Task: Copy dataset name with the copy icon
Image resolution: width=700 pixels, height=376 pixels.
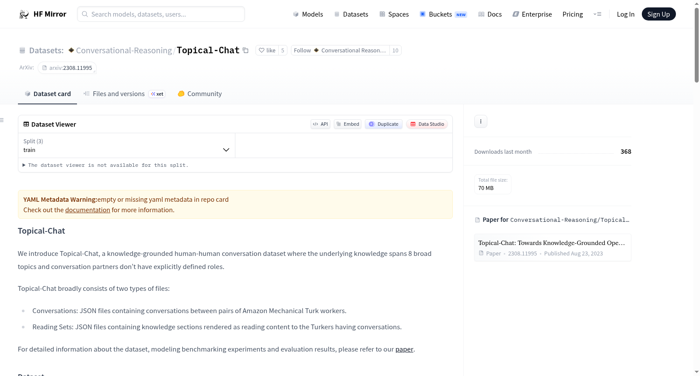Action: pos(246,51)
